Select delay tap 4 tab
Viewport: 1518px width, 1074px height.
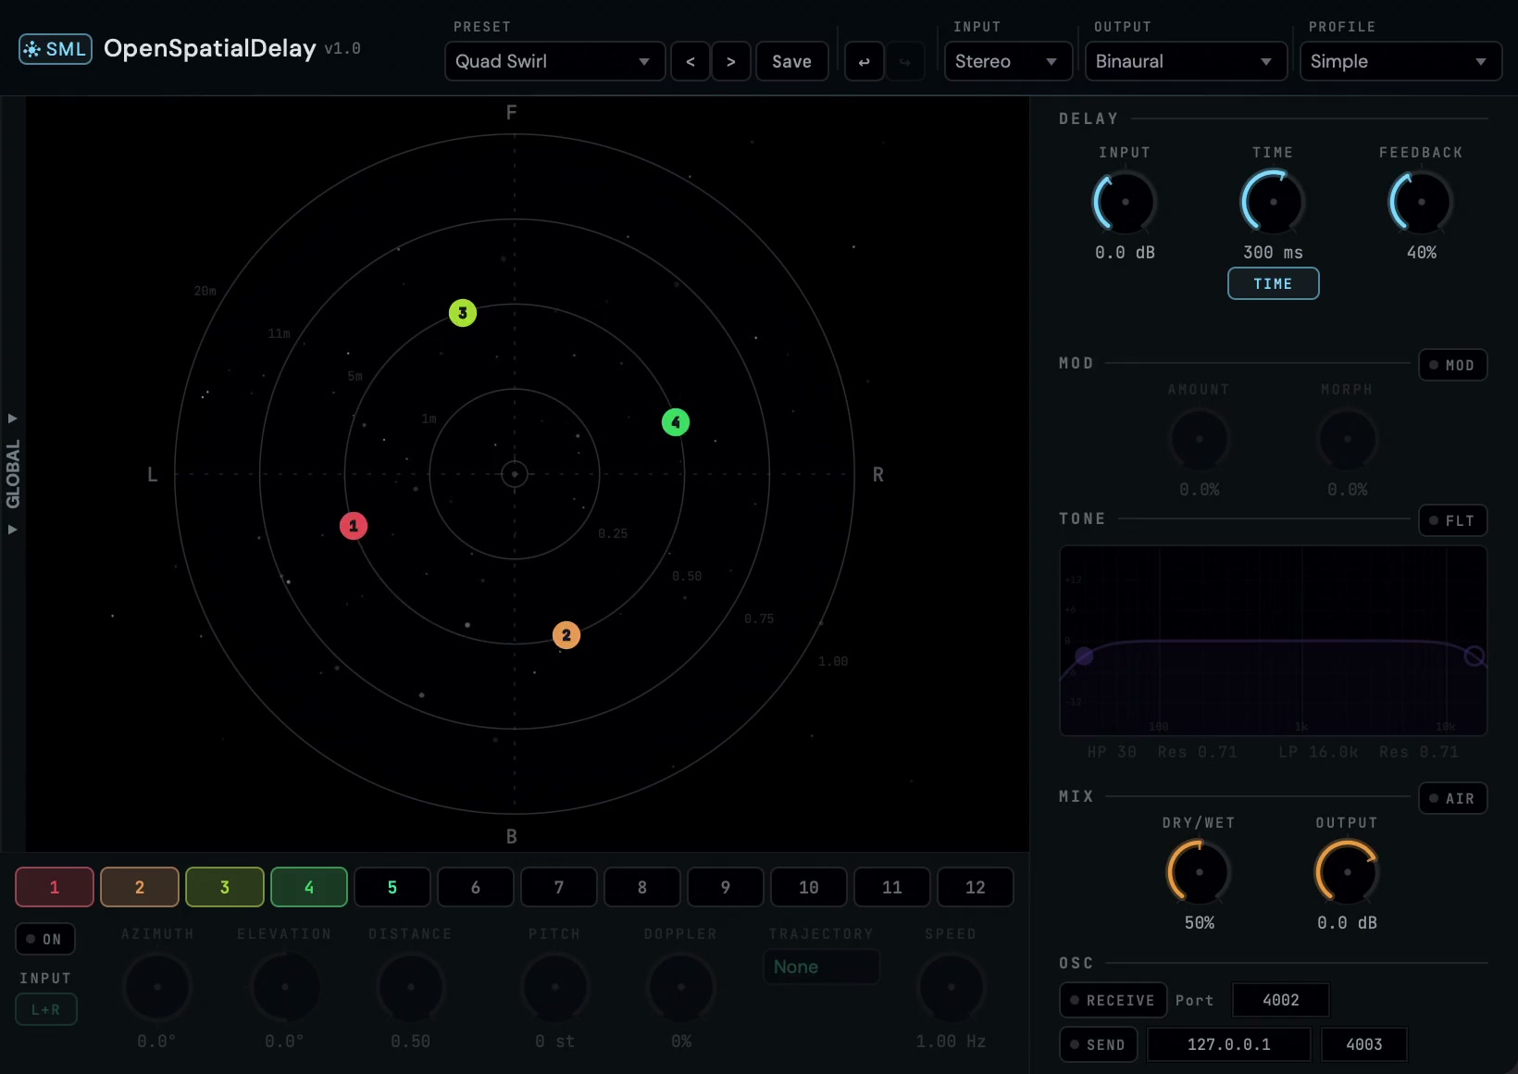309,887
